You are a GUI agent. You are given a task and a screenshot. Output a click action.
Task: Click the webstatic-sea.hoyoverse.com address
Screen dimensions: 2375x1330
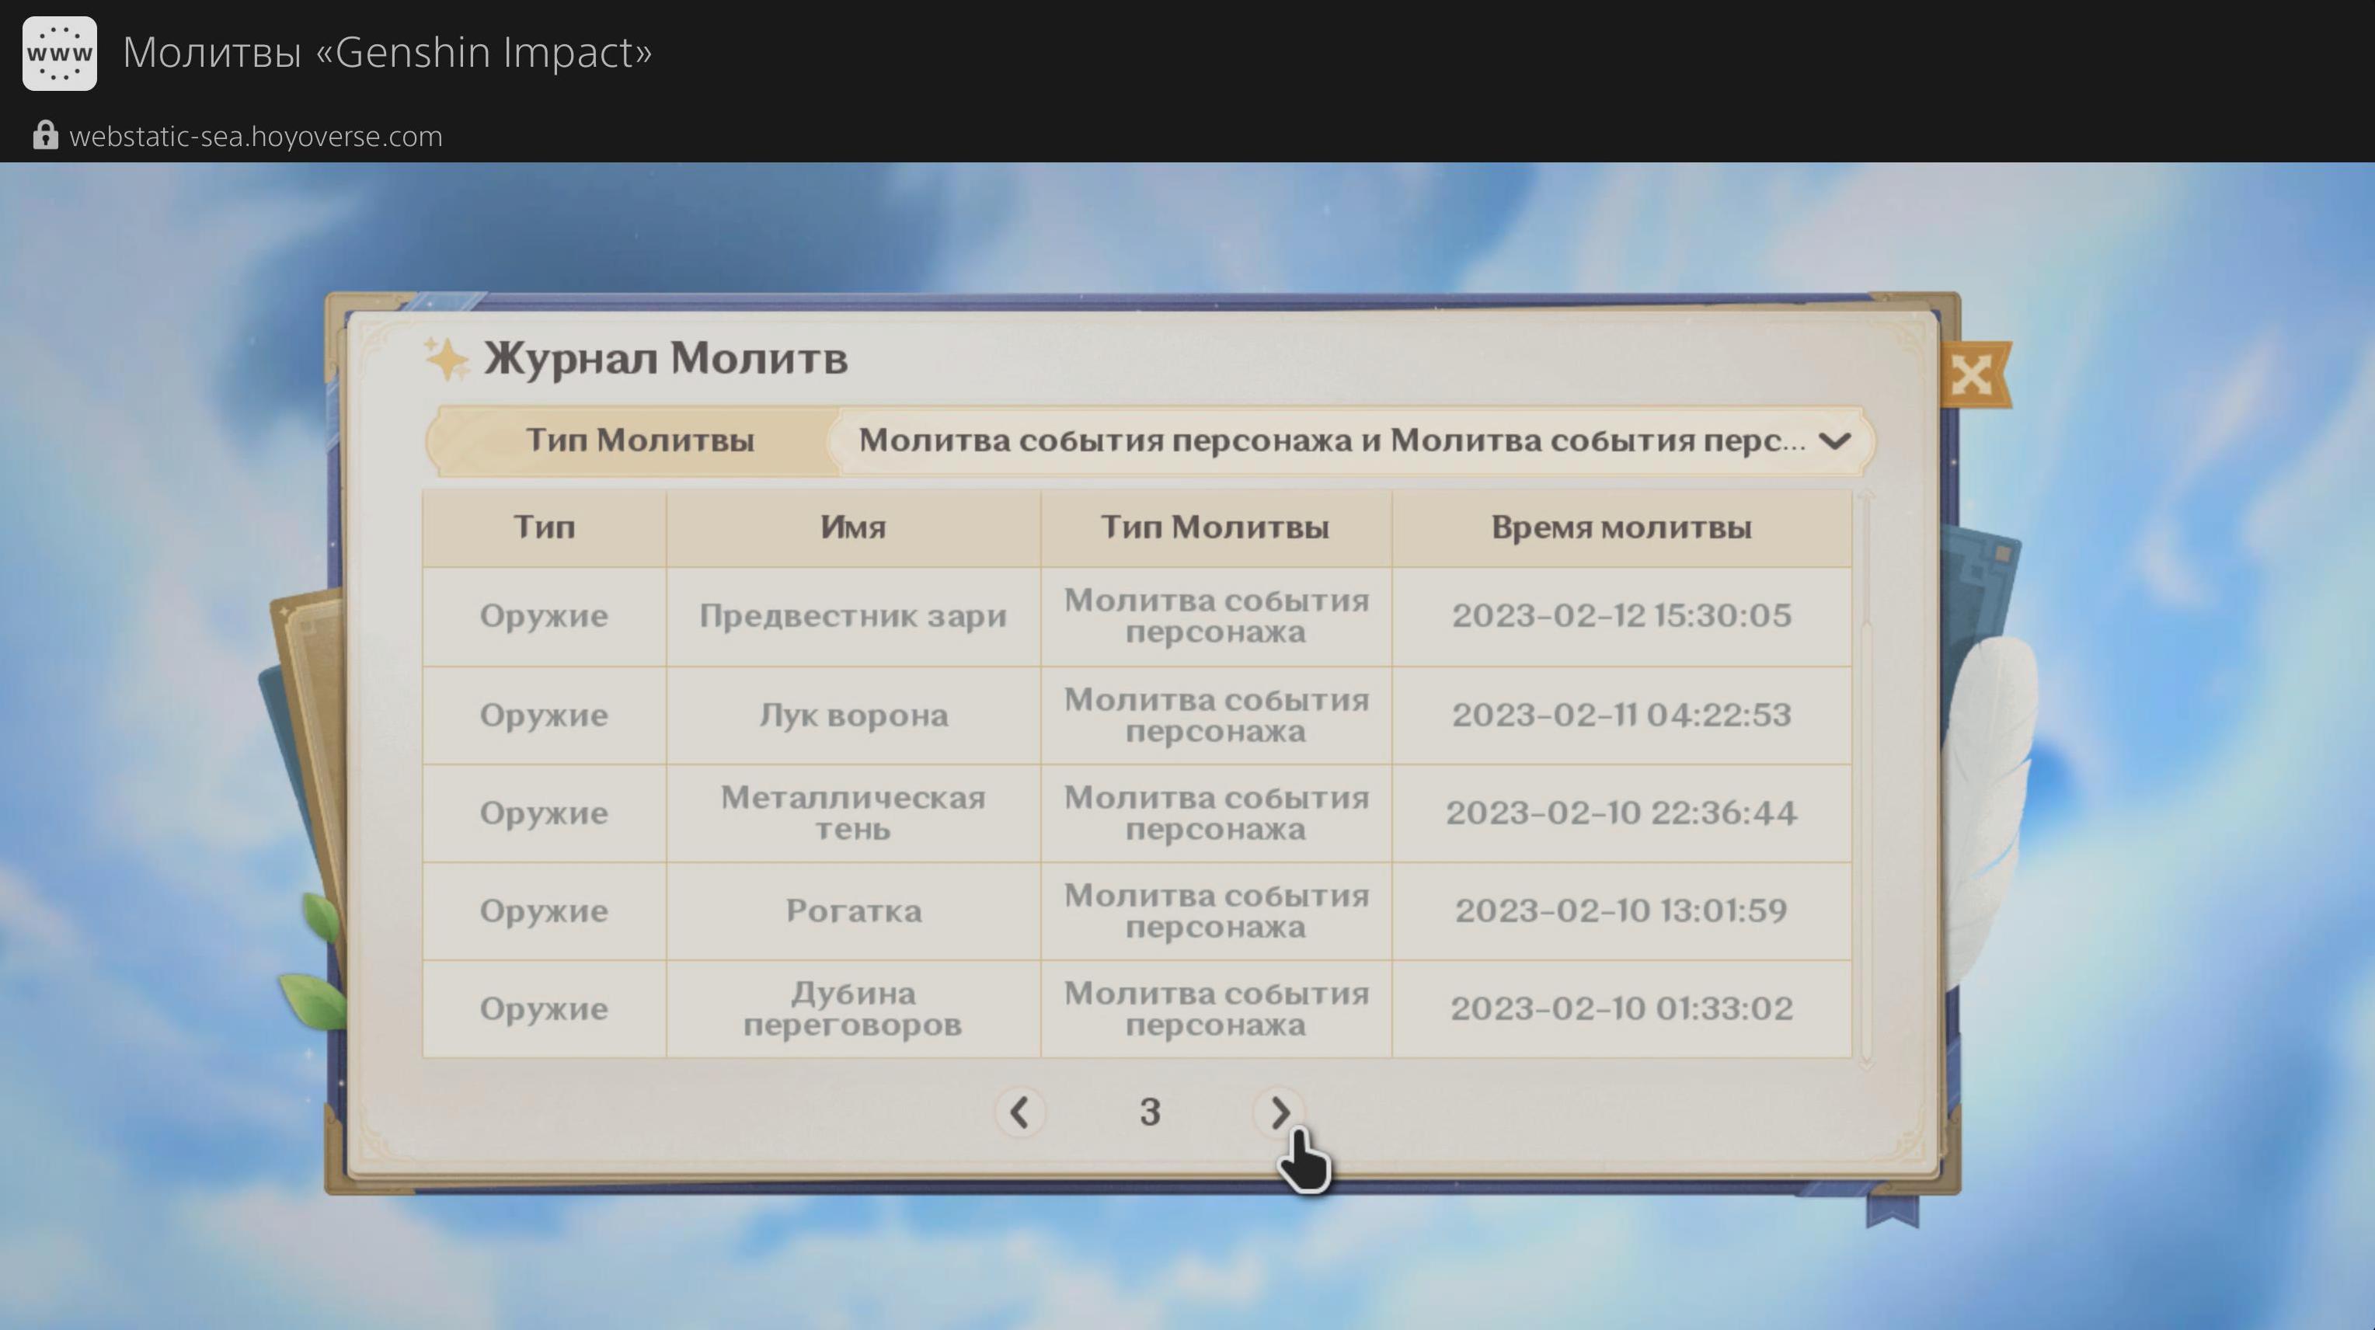256,137
